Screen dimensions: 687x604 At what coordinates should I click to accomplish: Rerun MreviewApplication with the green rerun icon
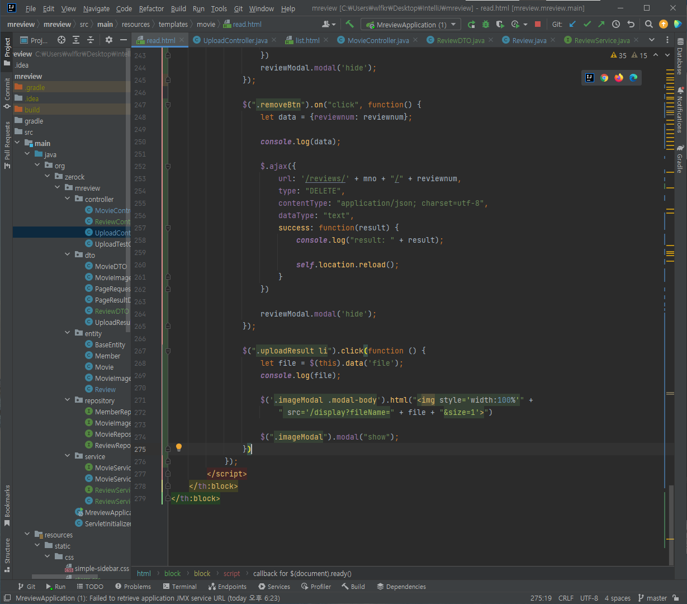tap(471, 24)
